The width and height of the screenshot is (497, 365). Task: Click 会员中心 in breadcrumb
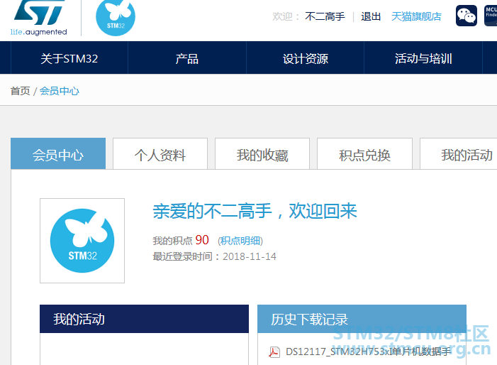point(60,91)
